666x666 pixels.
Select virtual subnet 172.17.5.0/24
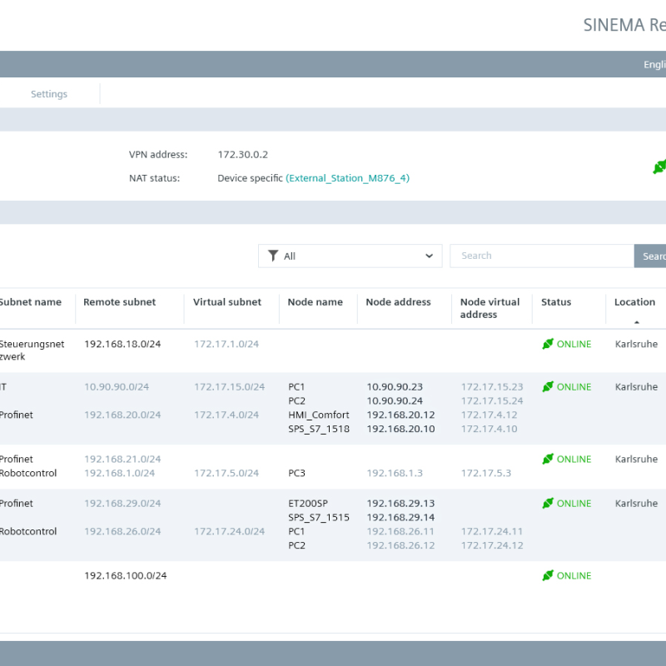[x=226, y=473]
